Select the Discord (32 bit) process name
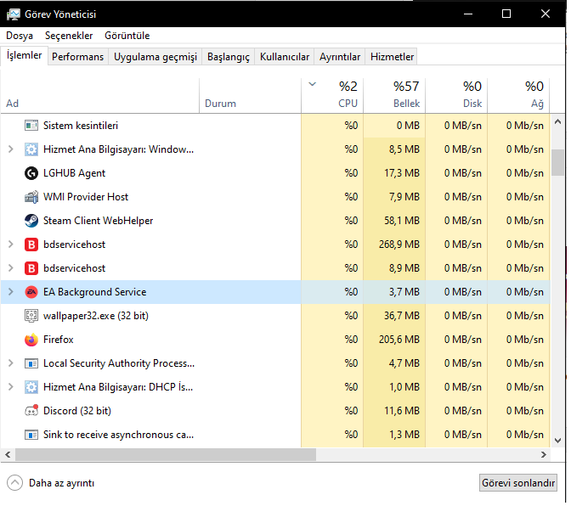Screen dimensions: 571x506 click(77, 411)
